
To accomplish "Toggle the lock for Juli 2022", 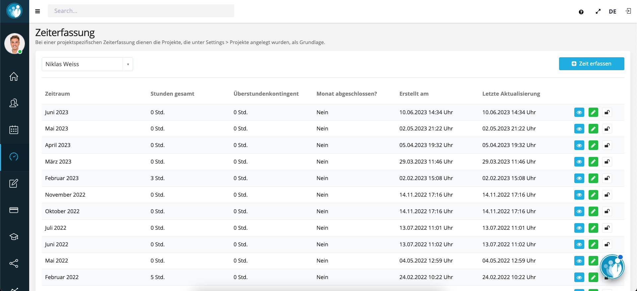I will click(x=607, y=228).
